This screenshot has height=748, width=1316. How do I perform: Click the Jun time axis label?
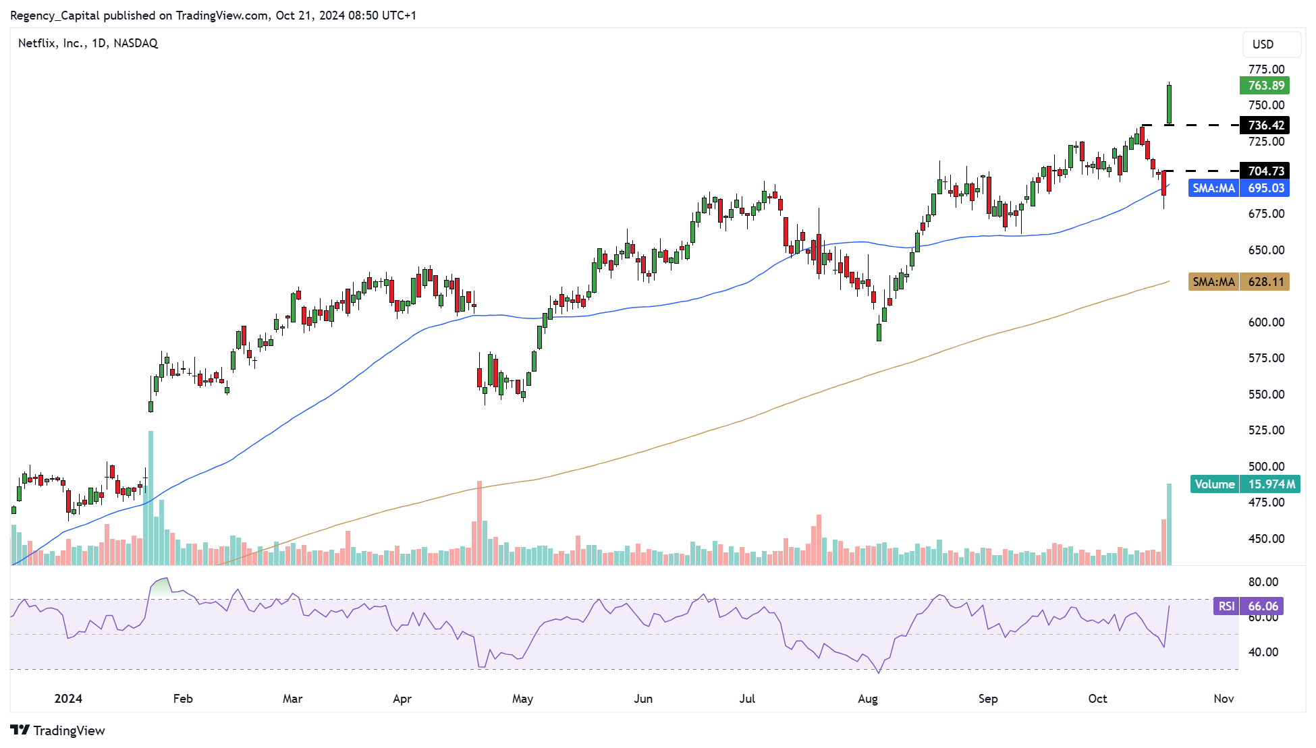[x=643, y=699]
